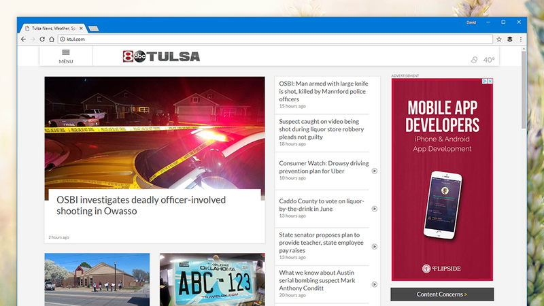Screen dimensions: 544x306
Task: Click the page vertical scrollbar thumb
Action: pos(524,90)
